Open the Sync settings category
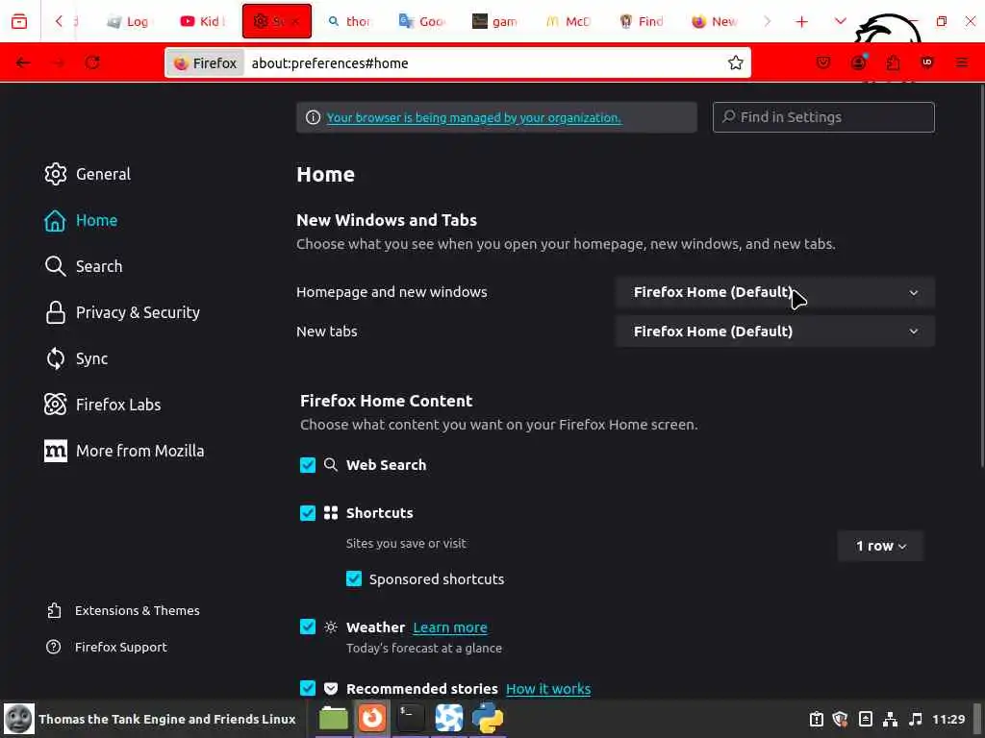Screen dimensions: 985x738 click(76, 358)
